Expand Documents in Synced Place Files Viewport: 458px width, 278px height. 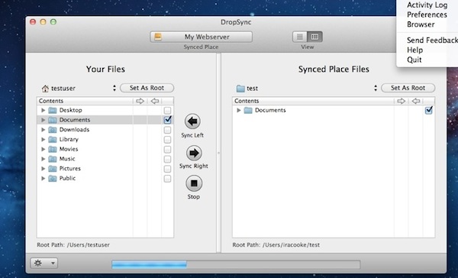click(239, 110)
